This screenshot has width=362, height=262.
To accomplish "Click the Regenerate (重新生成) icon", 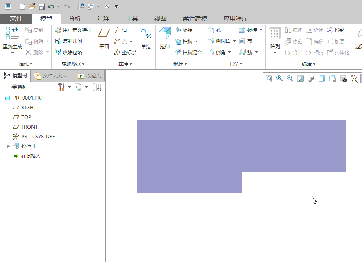I will (12, 33).
